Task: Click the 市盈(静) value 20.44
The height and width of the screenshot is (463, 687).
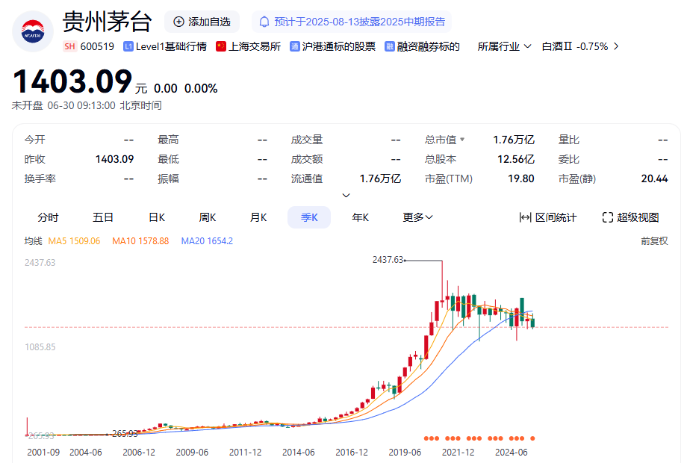Action: tap(654, 178)
